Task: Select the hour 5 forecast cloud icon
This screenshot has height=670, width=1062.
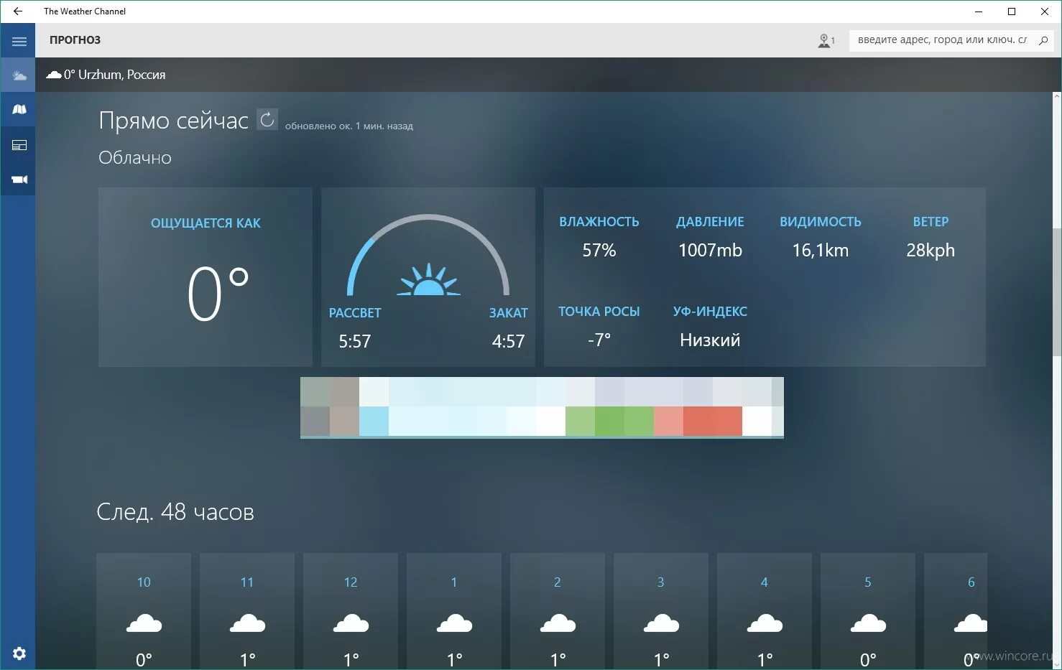Action: (868, 623)
